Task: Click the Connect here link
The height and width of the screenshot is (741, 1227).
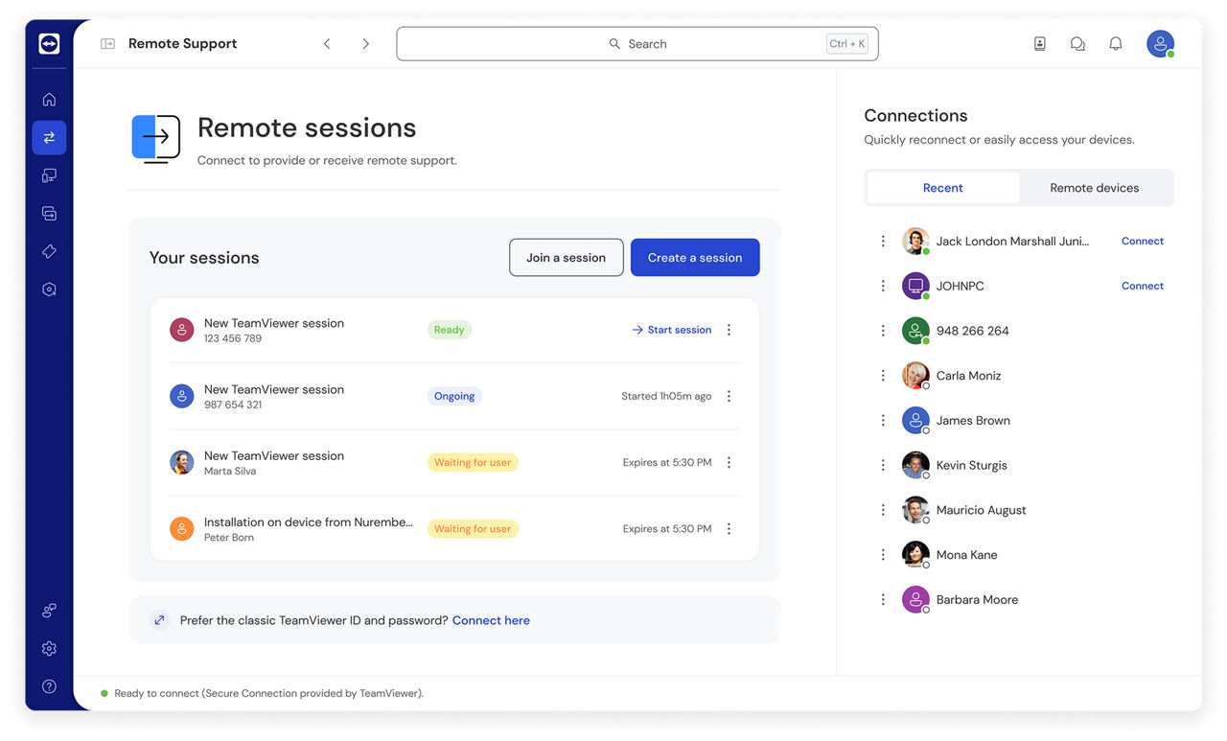Action: coord(491,620)
